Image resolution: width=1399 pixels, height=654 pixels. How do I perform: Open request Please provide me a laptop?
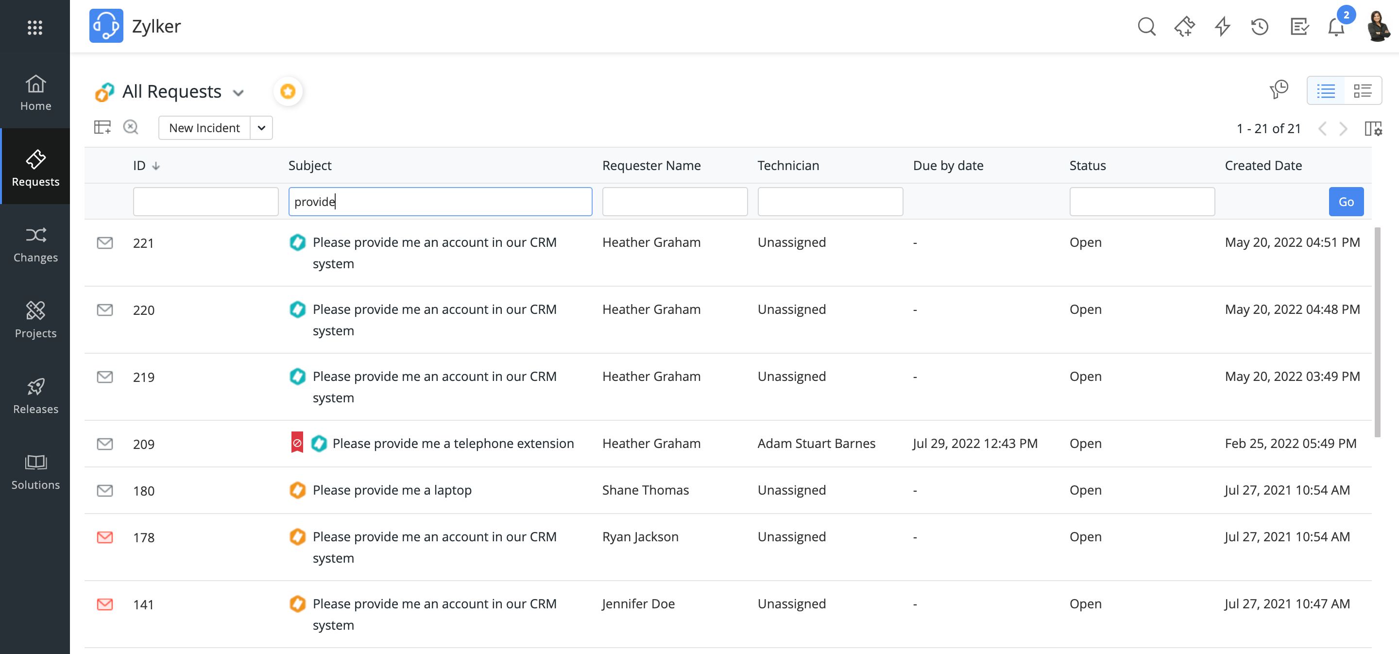coord(392,490)
